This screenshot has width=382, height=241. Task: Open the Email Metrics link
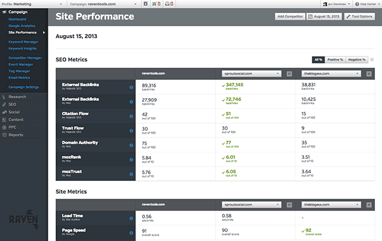[19, 77]
